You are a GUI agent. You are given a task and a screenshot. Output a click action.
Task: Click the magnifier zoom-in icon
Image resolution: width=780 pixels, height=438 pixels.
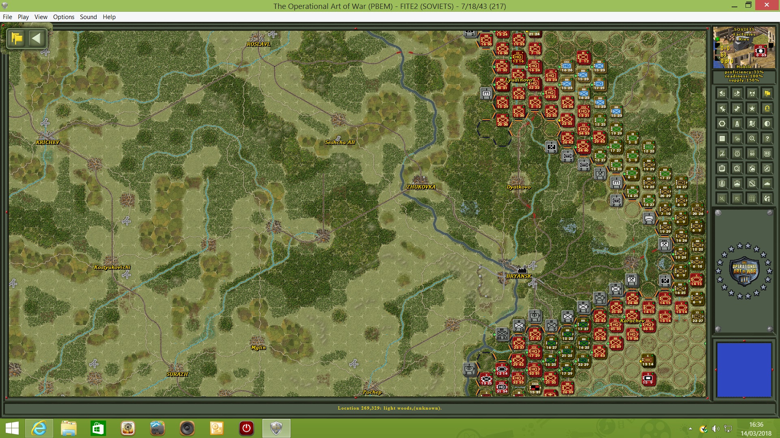(752, 139)
